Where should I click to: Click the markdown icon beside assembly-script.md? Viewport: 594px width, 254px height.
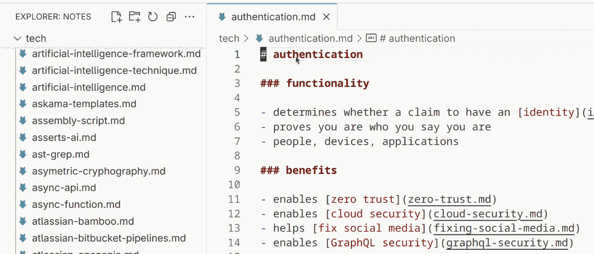click(x=23, y=121)
